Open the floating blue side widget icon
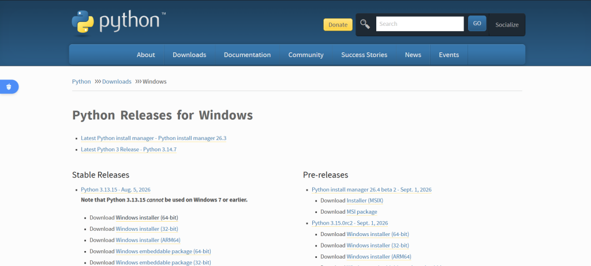This screenshot has width=591, height=266. pyautogui.click(x=9, y=87)
